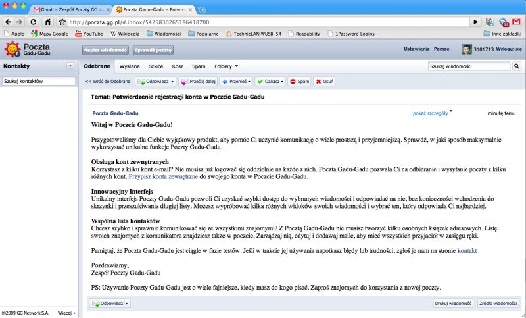Open the Inne zakładki folder
Screen dimensions: 526x318
coord(502,34)
